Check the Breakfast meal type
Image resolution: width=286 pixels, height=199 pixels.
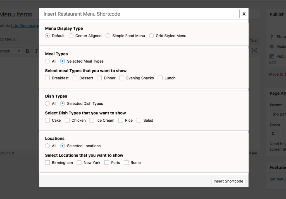(x=47, y=78)
